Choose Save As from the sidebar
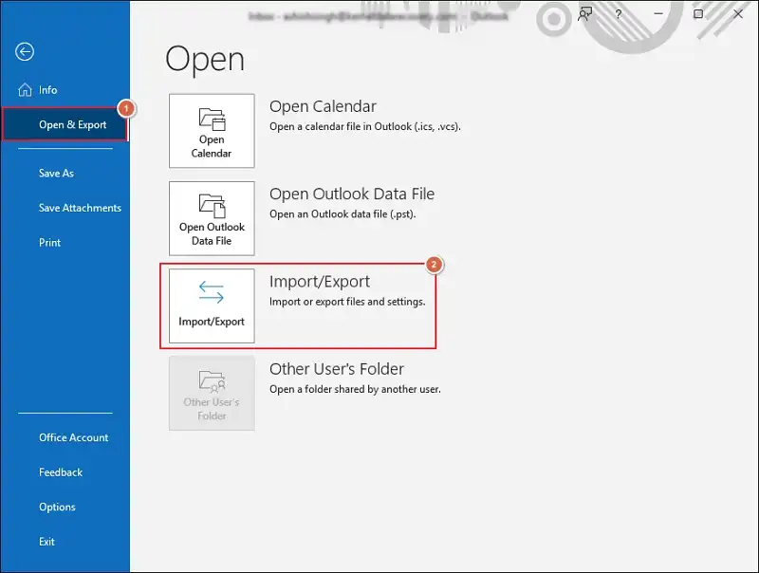This screenshot has width=759, height=573. tap(56, 174)
